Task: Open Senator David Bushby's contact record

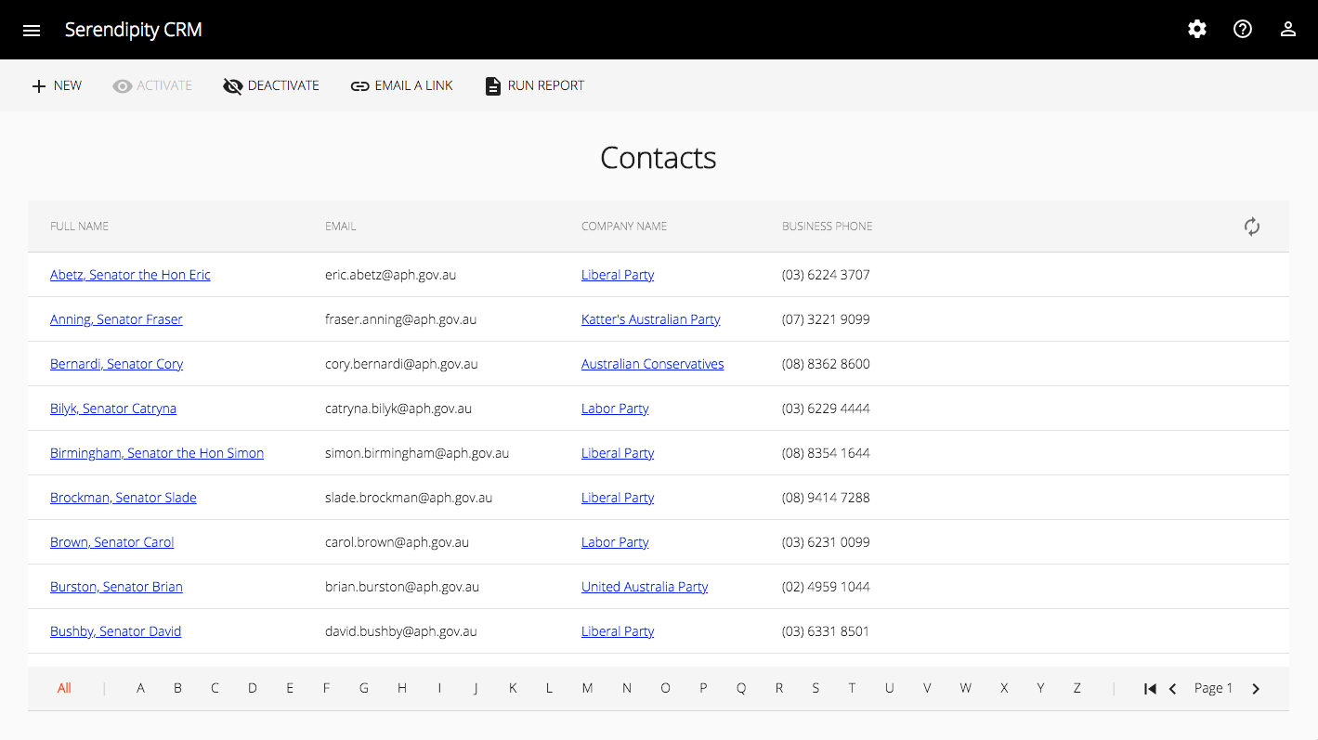Action: (115, 630)
